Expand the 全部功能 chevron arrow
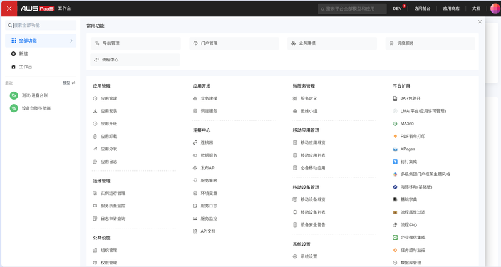Screen dimensions: 501x267 point(71,41)
